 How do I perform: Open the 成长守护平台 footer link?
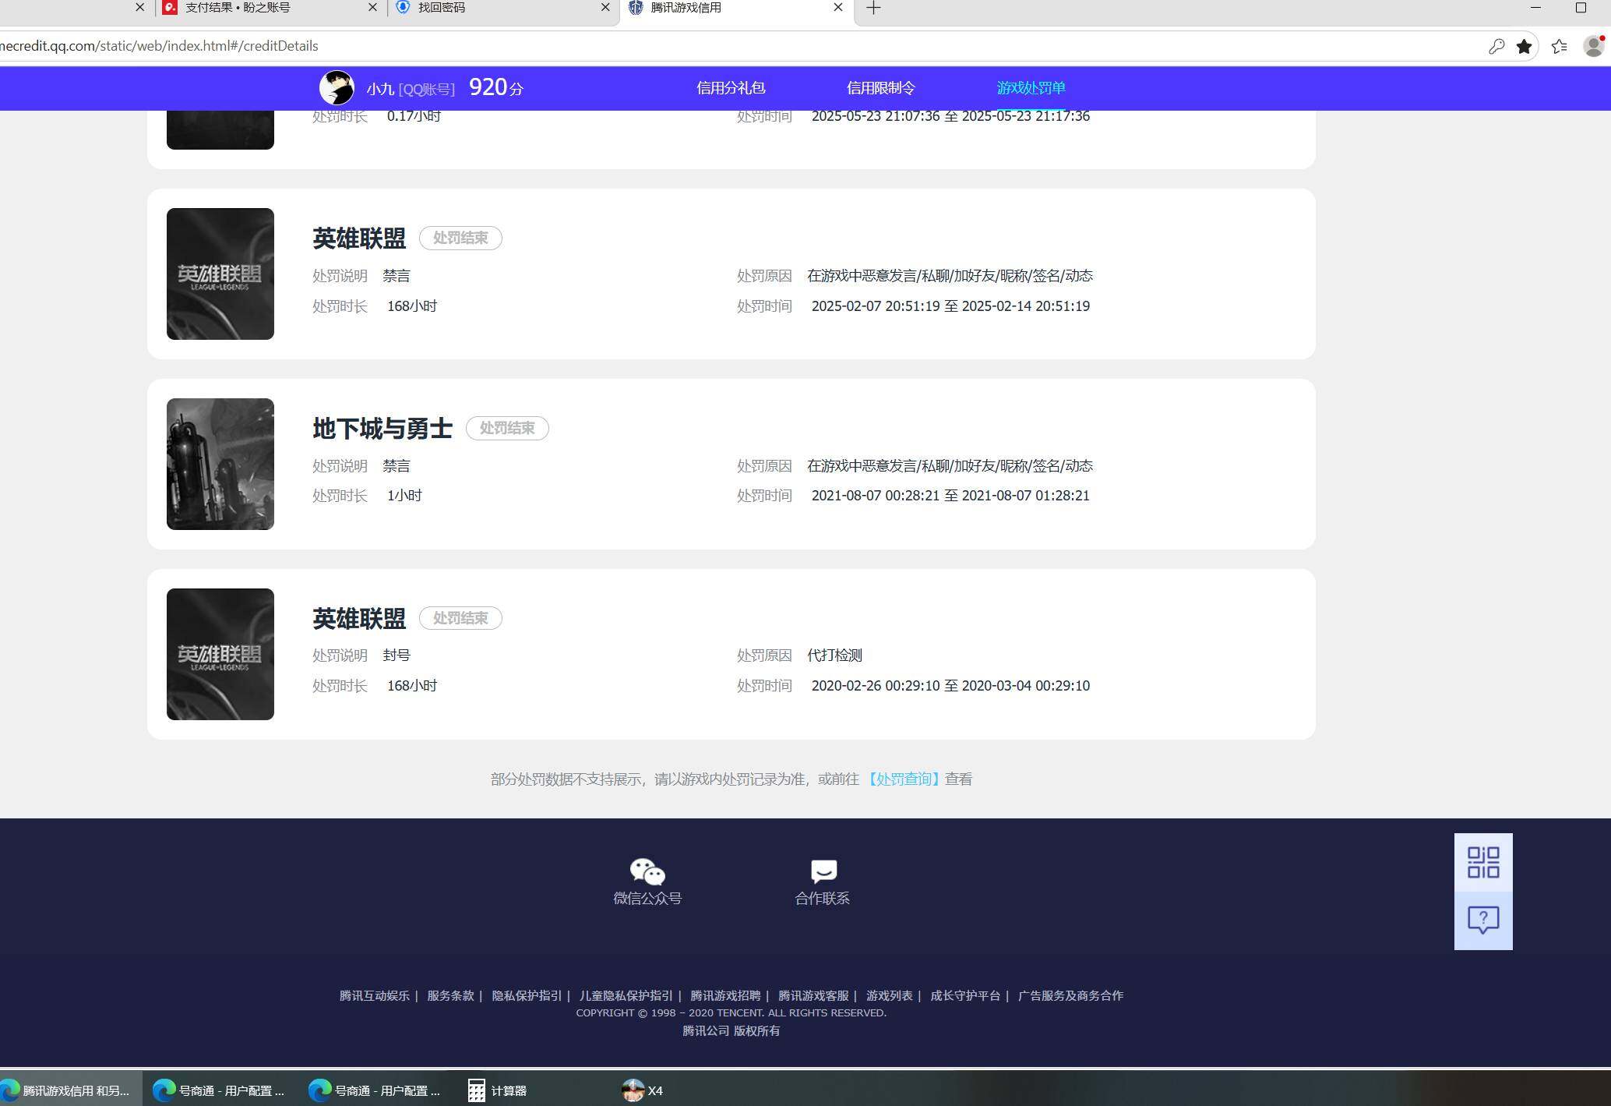click(965, 995)
